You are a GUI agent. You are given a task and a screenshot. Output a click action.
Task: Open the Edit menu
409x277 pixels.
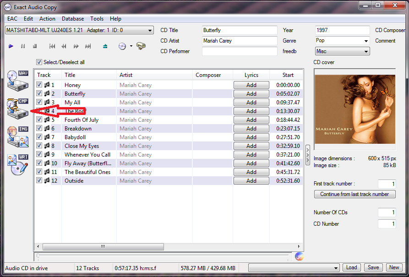click(x=28, y=19)
